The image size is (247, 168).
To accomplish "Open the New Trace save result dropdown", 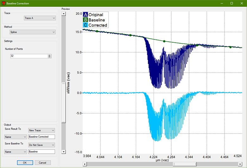I will [x=41, y=130].
